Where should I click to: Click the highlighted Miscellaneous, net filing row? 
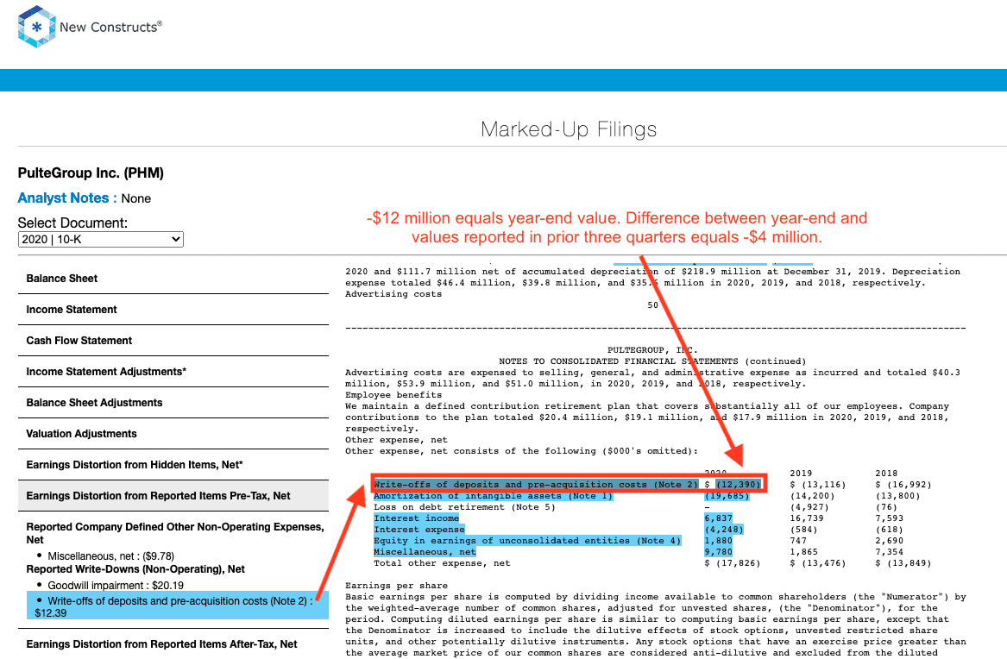tap(425, 552)
